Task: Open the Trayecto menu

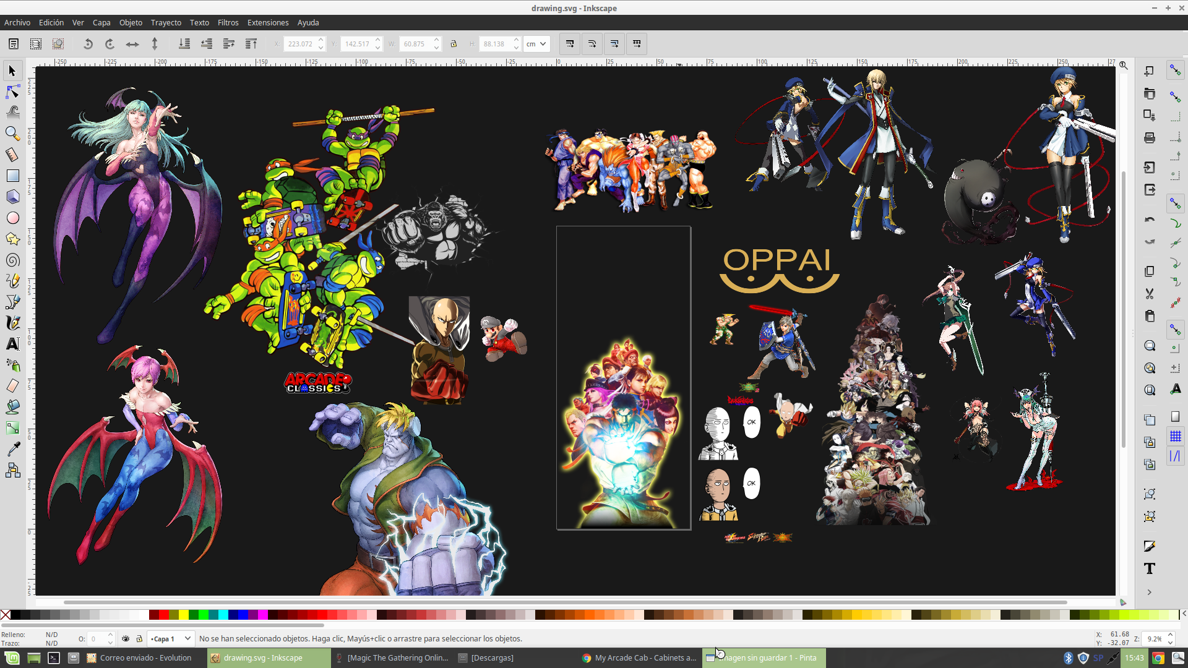Action: pyautogui.click(x=166, y=22)
